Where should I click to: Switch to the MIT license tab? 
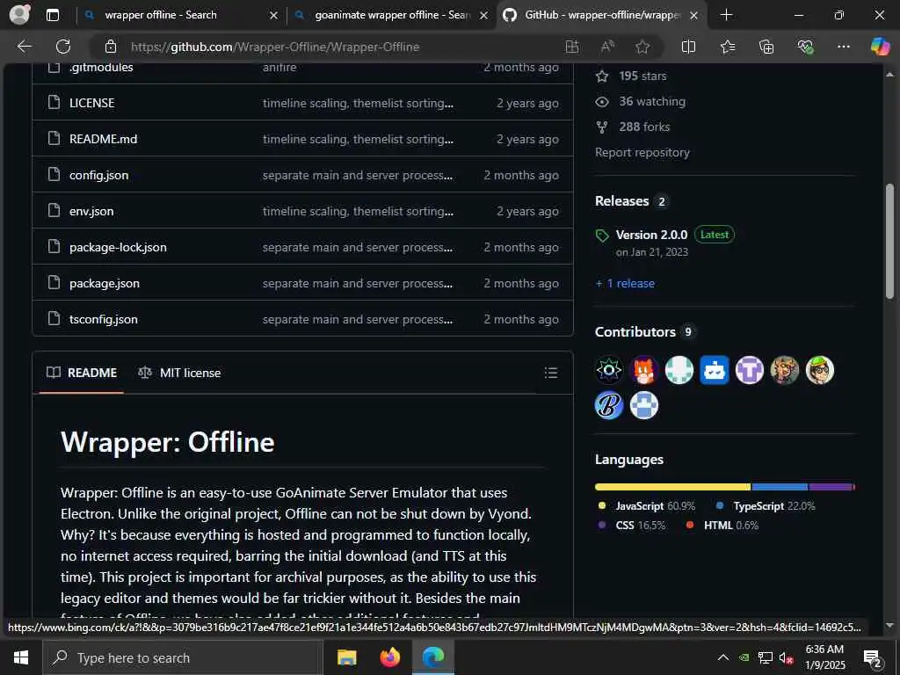pos(179,373)
